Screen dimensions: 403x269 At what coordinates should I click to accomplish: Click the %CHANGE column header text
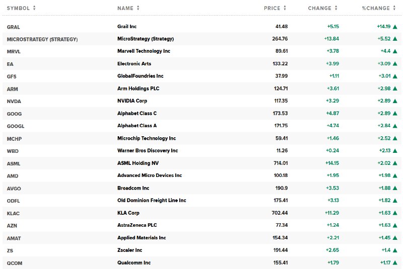click(376, 8)
